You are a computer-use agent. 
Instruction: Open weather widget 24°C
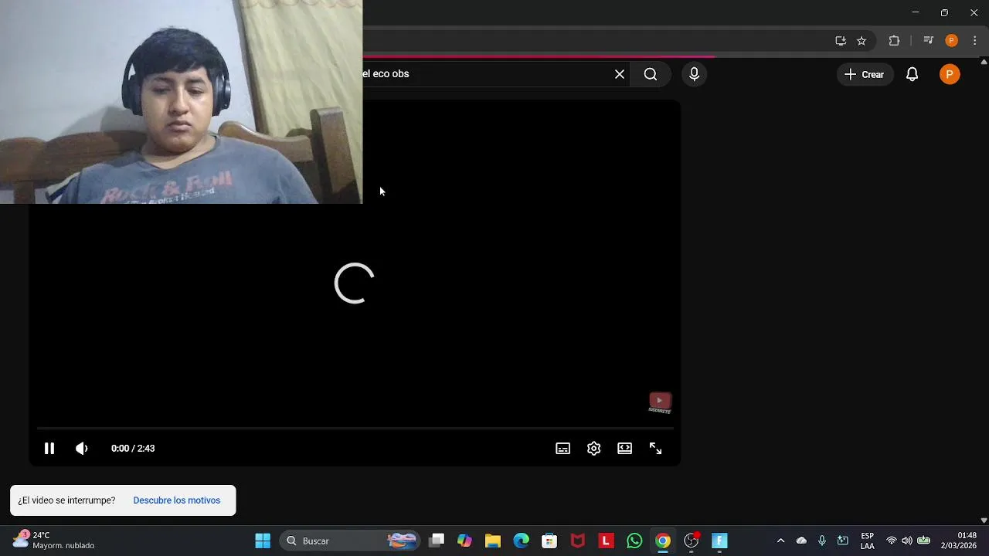pos(54,540)
